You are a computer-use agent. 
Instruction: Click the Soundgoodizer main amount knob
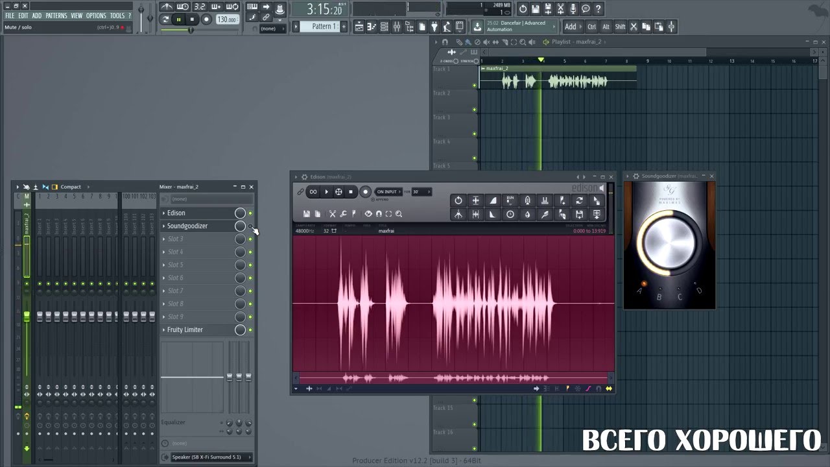(x=669, y=243)
